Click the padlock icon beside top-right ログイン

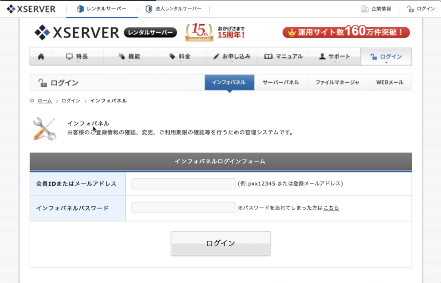(410, 9)
